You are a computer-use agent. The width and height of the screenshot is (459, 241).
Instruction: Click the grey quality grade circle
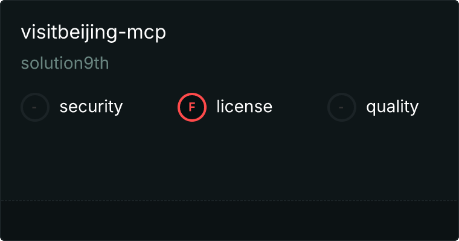pyautogui.click(x=342, y=107)
